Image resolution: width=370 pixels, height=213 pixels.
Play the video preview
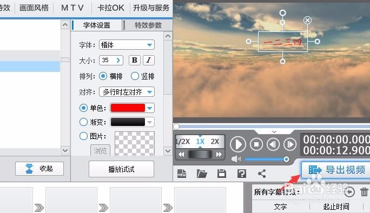point(237,144)
